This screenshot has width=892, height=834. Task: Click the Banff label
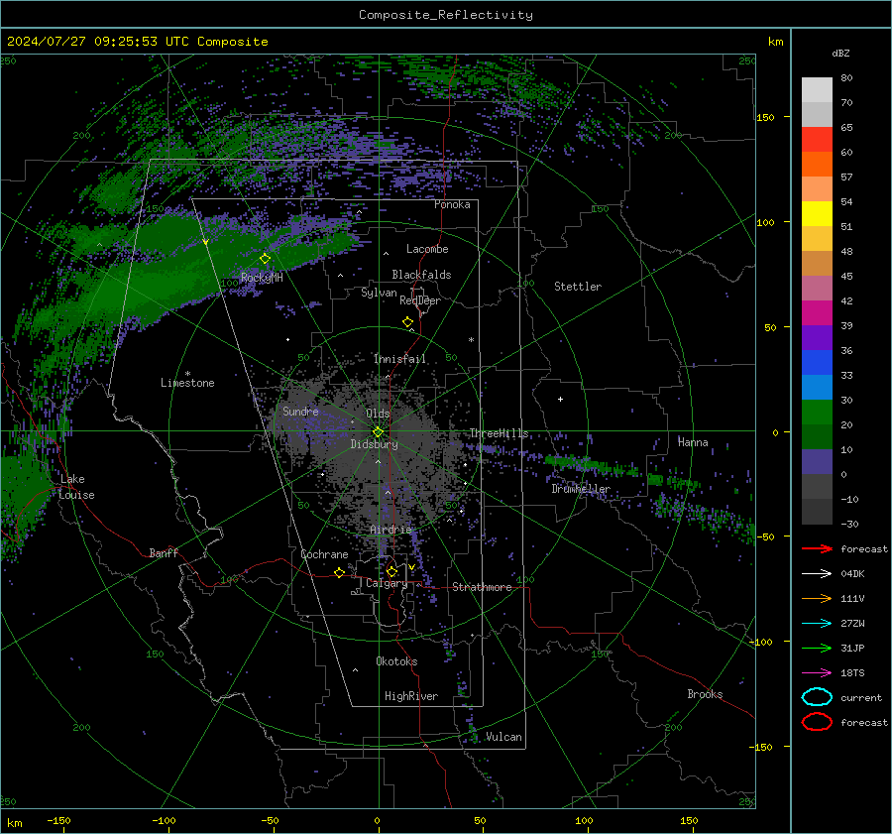164,552
